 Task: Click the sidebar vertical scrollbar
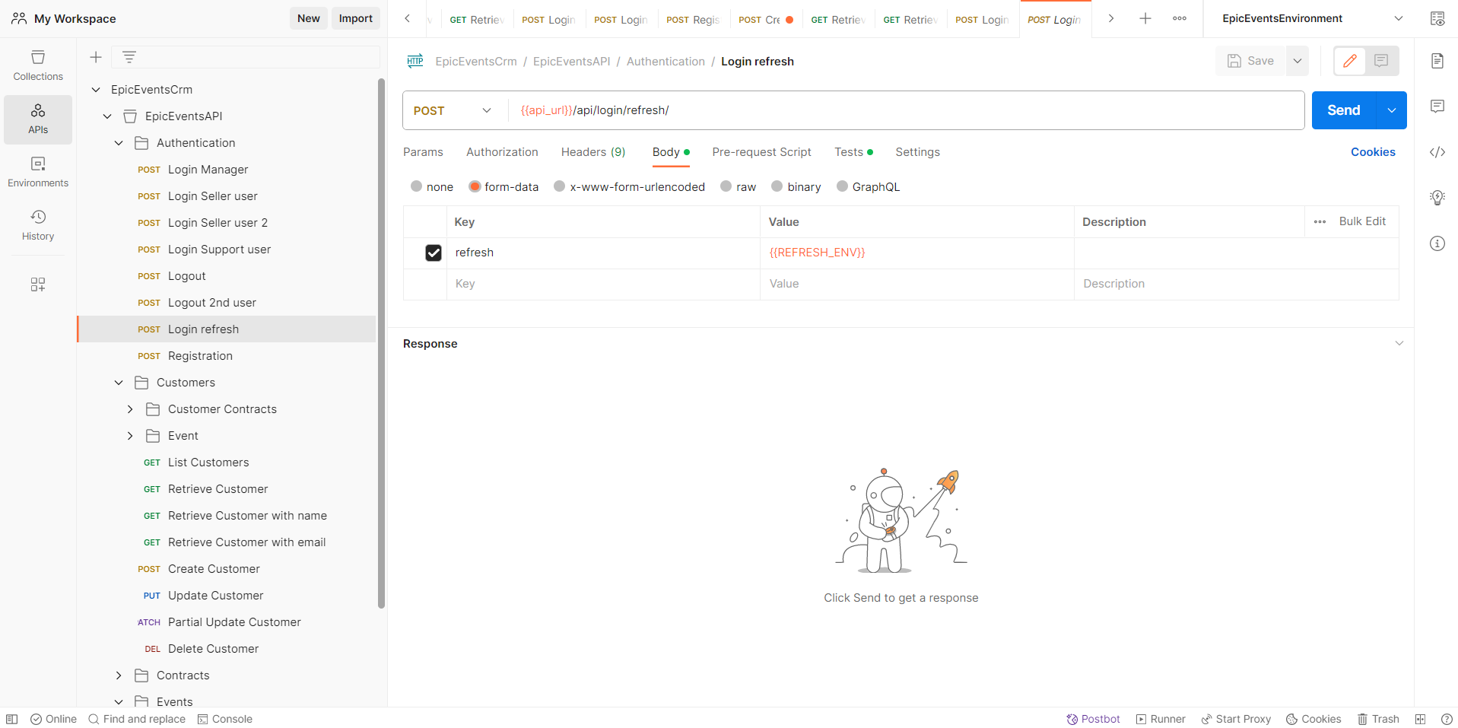click(x=381, y=344)
